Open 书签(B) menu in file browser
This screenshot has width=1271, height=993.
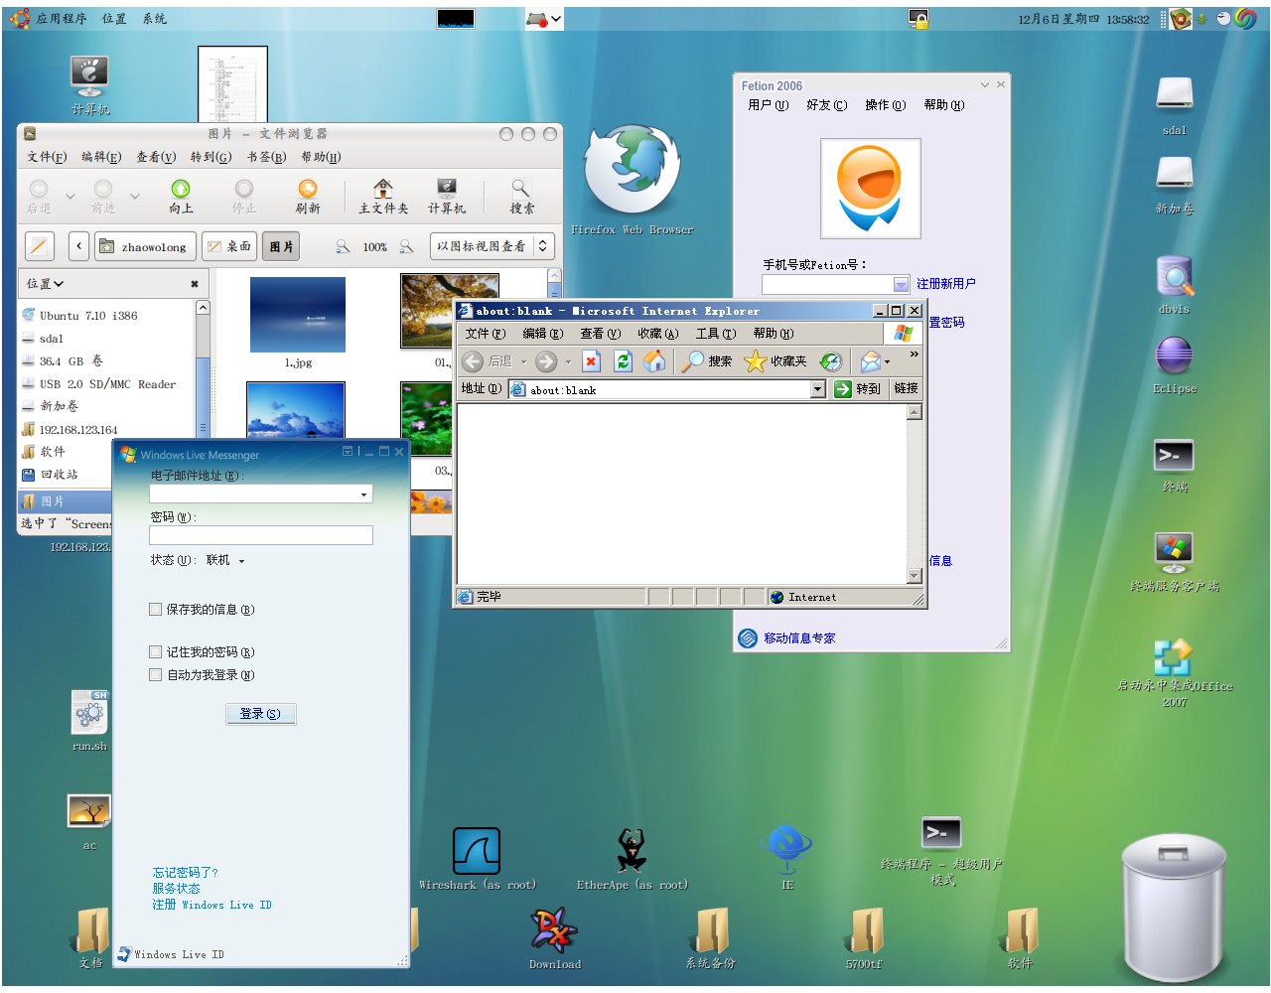coord(266,157)
